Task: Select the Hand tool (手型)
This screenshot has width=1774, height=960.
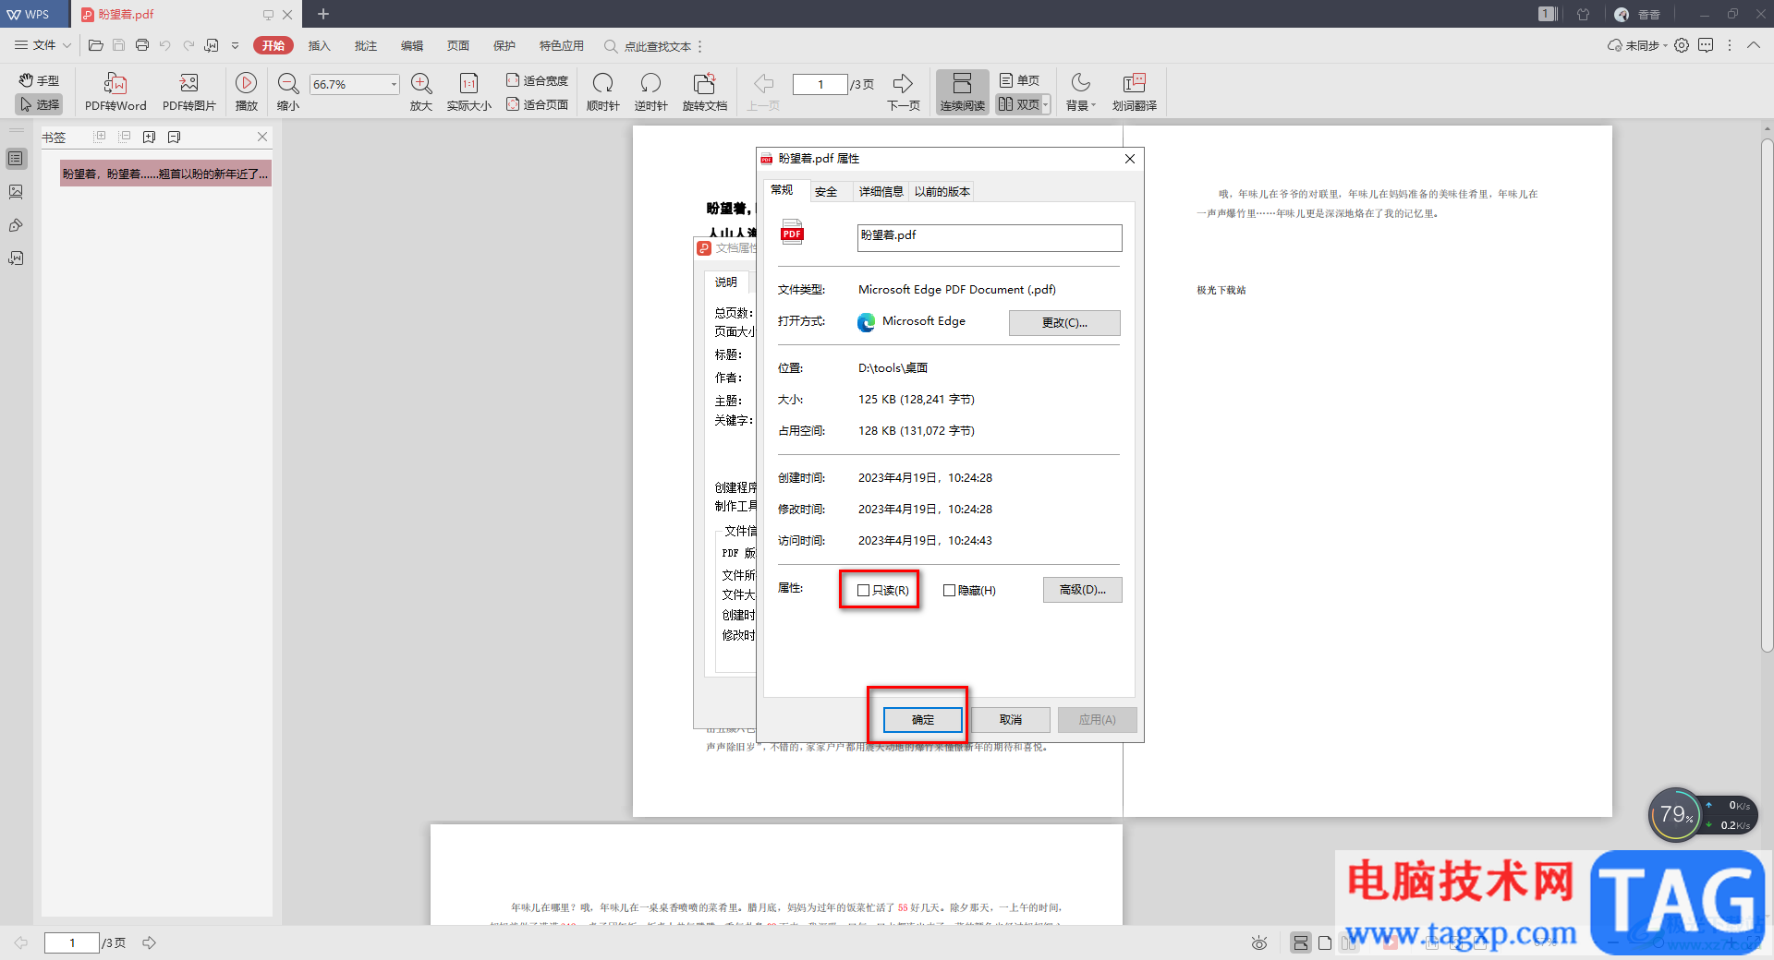Action: click(39, 80)
